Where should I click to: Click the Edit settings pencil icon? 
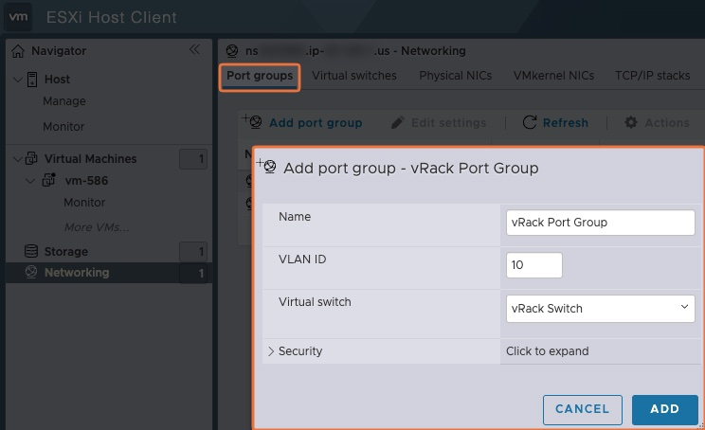pos(397,122)
